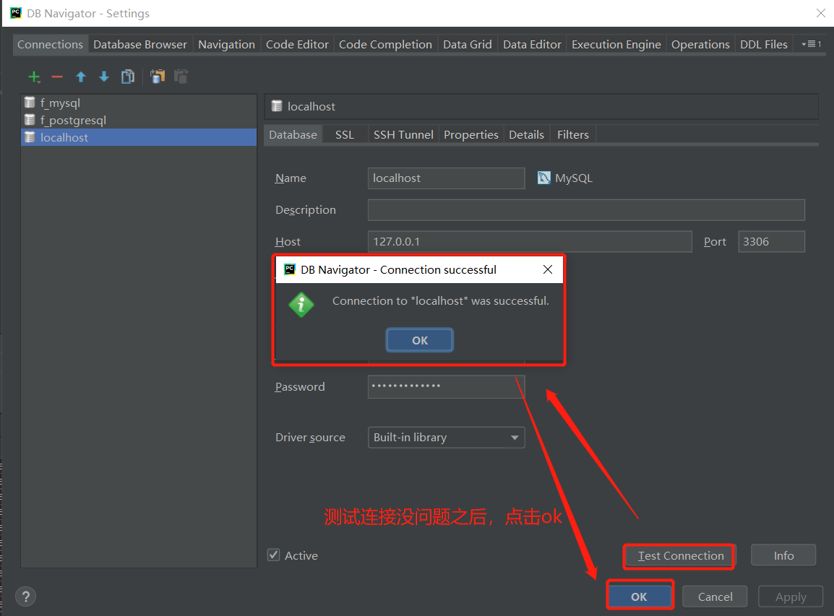Open the DDL Files tab
The image size is (834, 616).
point(764,45)
